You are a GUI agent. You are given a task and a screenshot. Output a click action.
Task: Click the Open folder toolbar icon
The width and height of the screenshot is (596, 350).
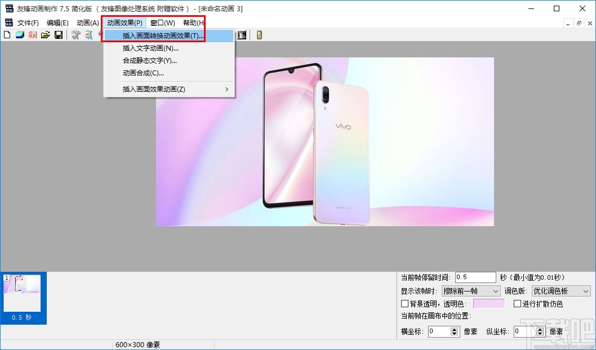(46, 35)
